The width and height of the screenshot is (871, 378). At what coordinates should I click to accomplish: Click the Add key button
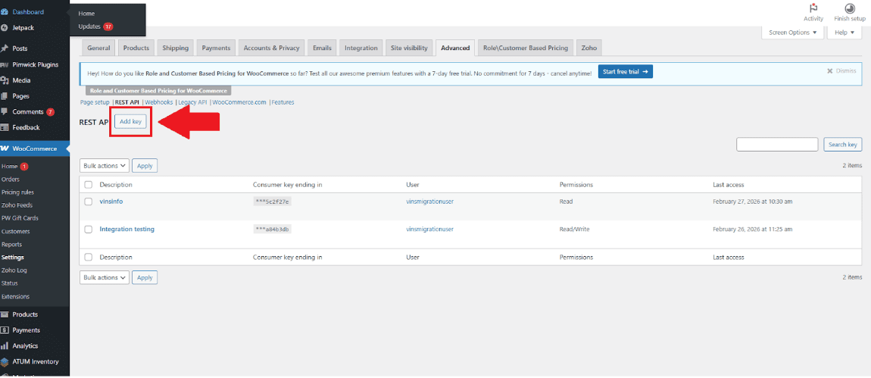[131, 121]
